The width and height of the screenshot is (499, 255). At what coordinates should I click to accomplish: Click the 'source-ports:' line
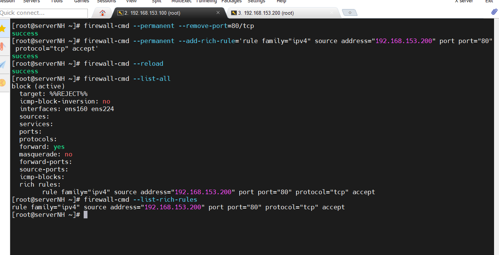point(44,169)
